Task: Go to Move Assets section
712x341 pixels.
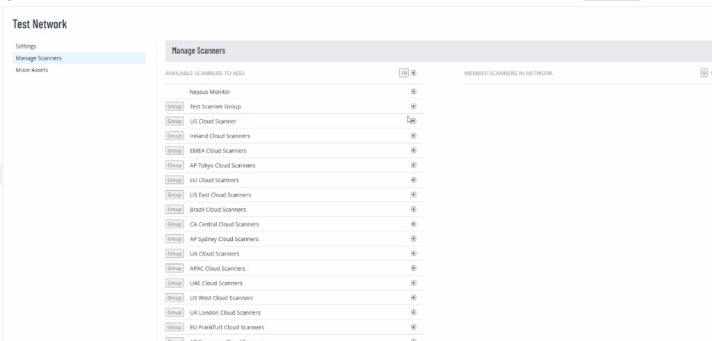Action: click(x=32, y=70)
